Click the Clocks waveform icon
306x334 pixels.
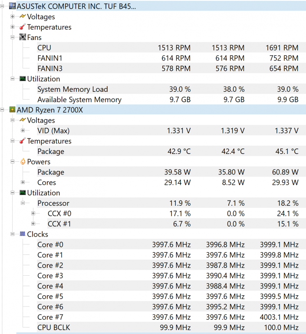point(23,234)
